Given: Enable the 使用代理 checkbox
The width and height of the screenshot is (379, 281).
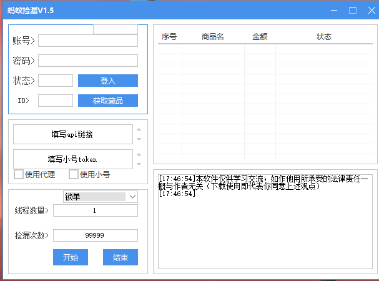Looking at the screenshot, I should click(19, 174).
